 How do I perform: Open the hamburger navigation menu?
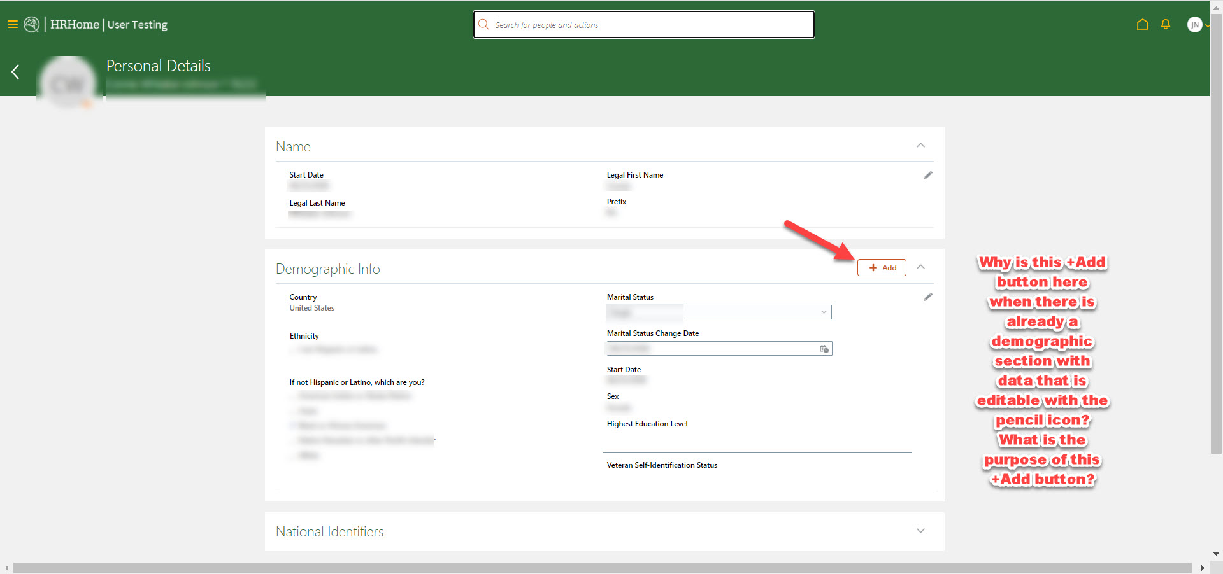tap(12, 24)
